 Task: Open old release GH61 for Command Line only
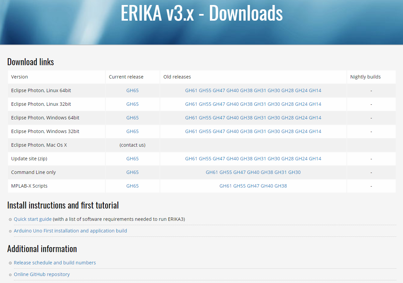coord(212,172)
